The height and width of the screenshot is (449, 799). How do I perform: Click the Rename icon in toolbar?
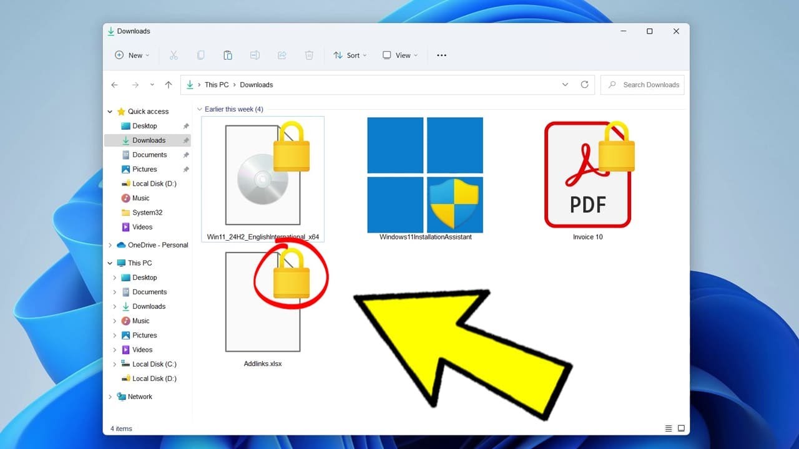pos(255,56)
